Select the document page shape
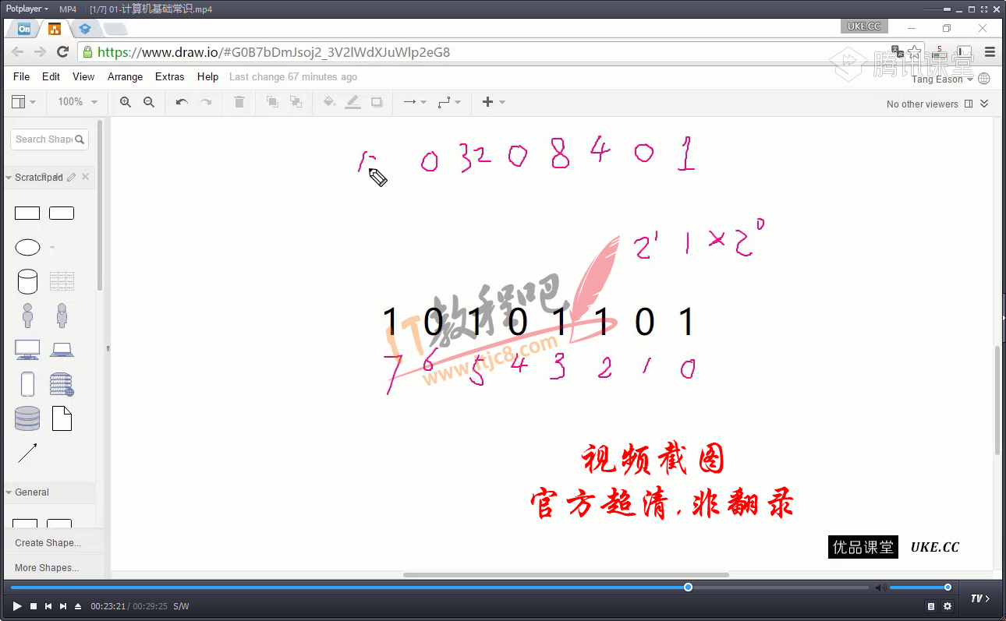1006x621 pixels. pos(62,418)
